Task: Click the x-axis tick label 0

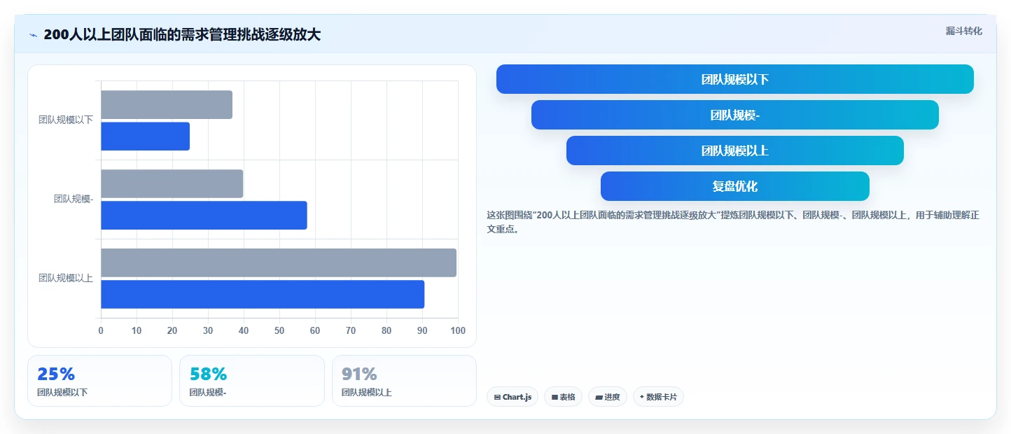Action: [x=101, y=330]
